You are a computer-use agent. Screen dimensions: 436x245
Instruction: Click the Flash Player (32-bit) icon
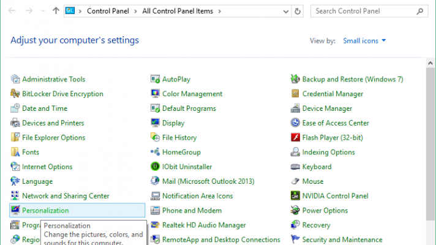(x=296, y=137)
